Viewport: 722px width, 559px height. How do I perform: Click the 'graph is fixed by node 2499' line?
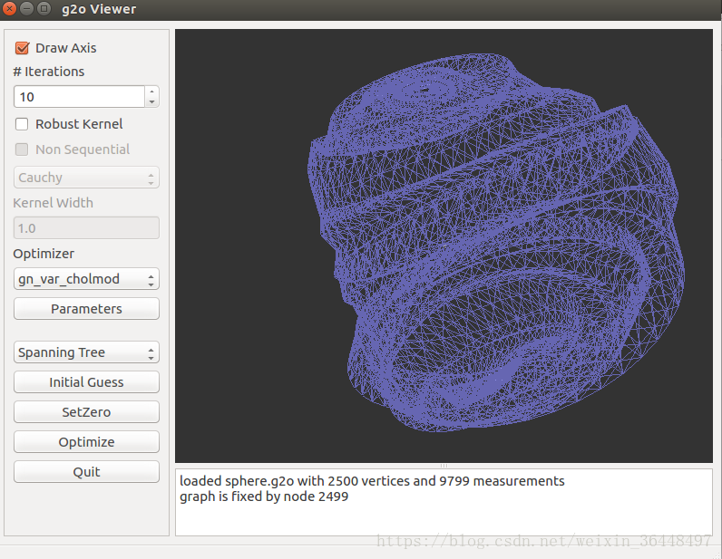pos(264,496)
